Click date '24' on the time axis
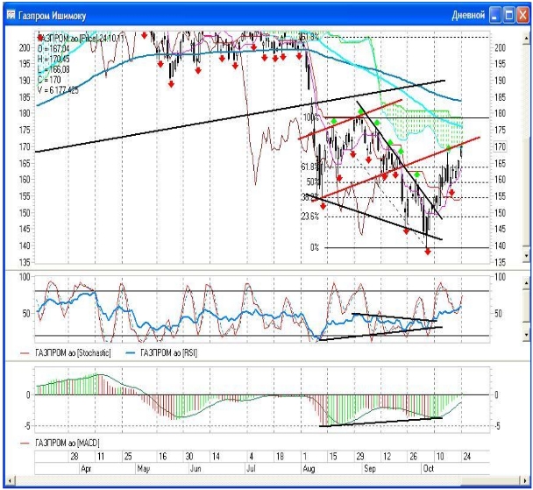Screen dimensions: 533x490 (x=466, y=457)
